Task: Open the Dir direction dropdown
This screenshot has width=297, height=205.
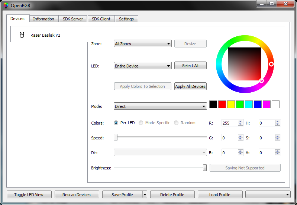Action: pos(160,152)
